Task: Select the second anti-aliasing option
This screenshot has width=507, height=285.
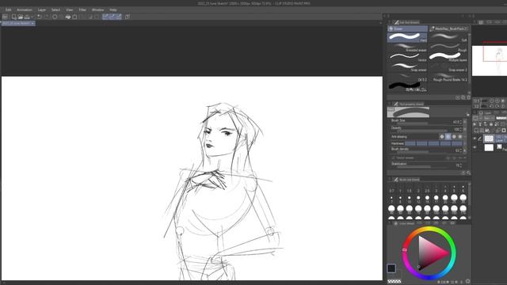Action: tap(448, 137)
